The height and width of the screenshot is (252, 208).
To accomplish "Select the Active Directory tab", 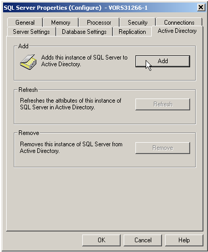I will [177, 31].
